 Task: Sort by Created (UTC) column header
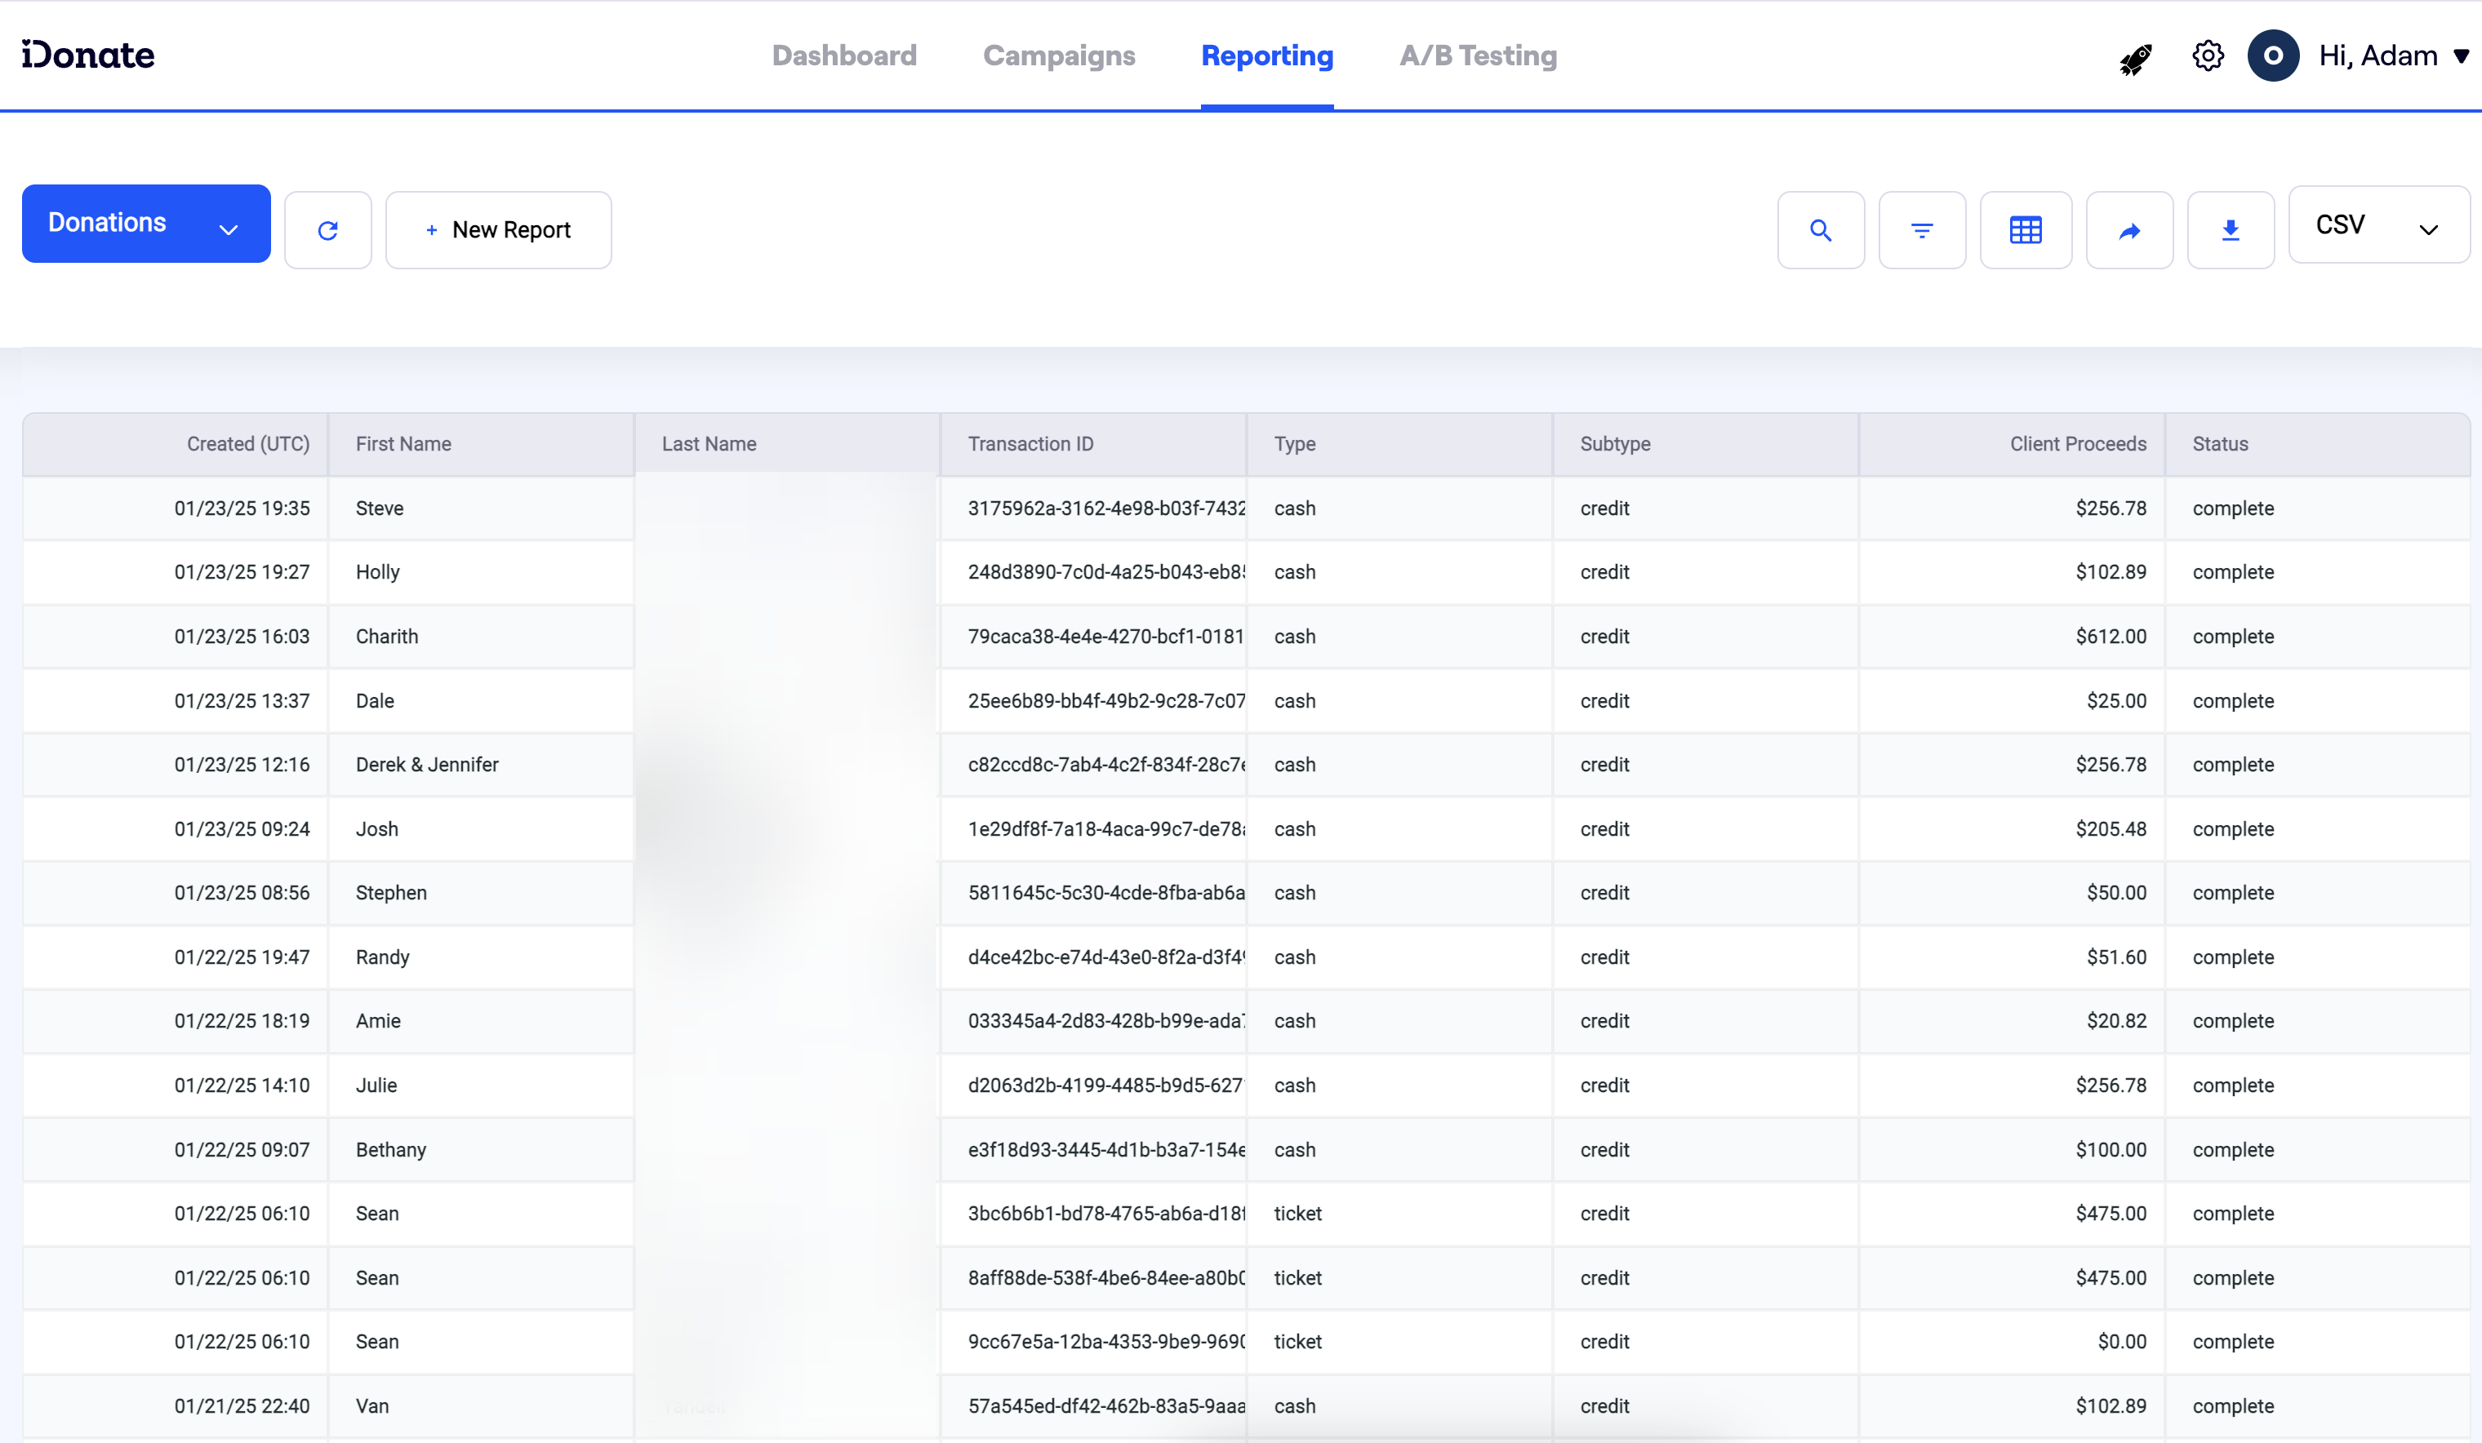coord(248,444)
